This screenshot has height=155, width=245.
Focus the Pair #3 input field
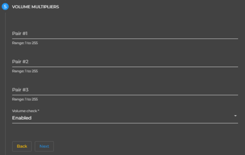click(125, 90)
